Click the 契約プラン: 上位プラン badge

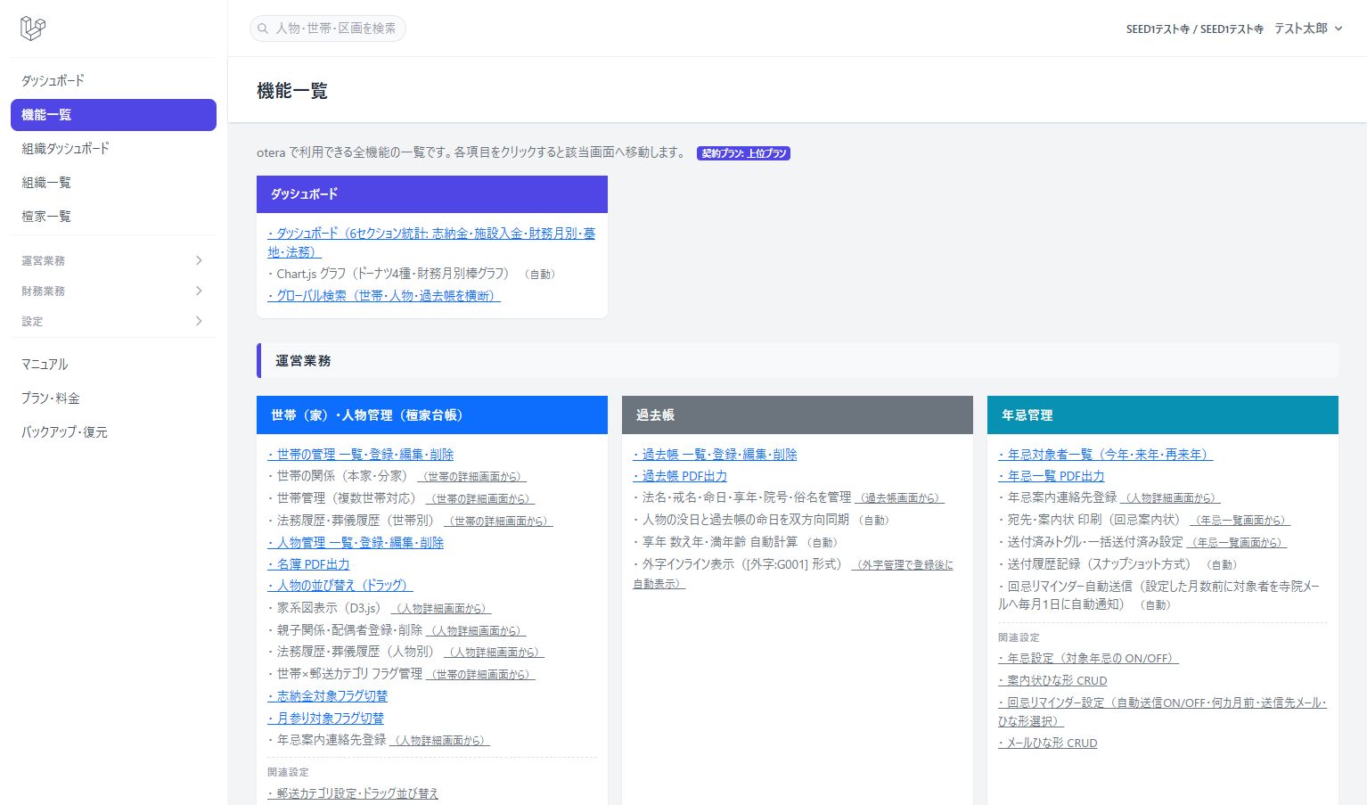click(x=743, y=153)
